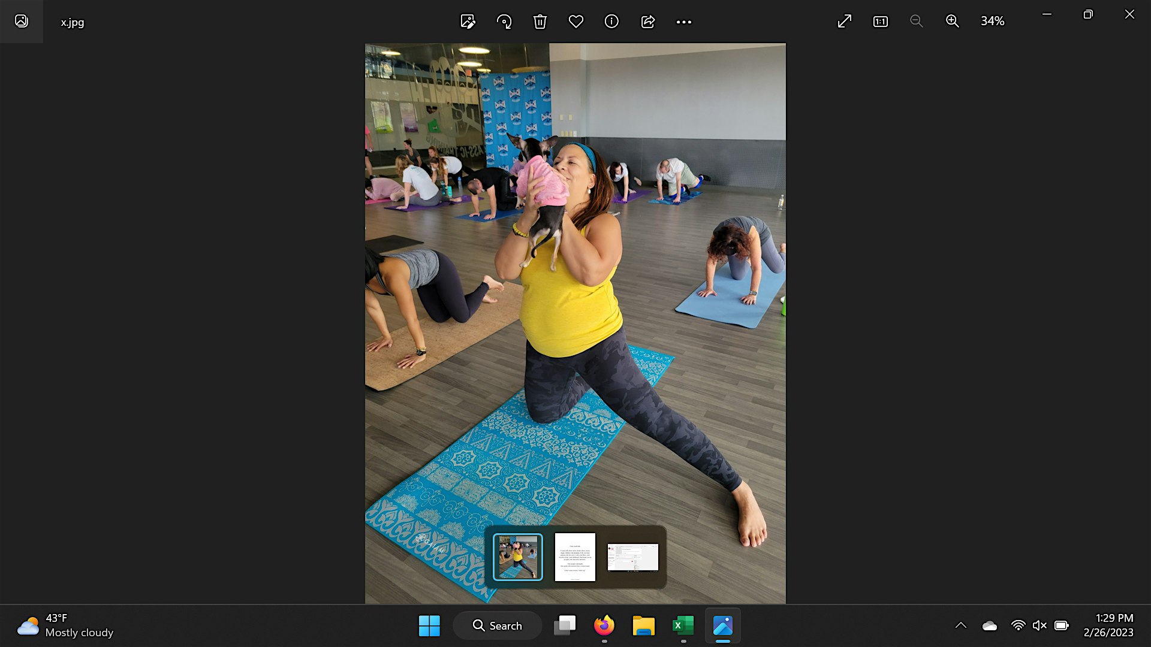Image resolution: width=1151 pixels, height=647 pixels.
Task: Enter full screen with diagonal arrows
Action: [x=844, y=22]
